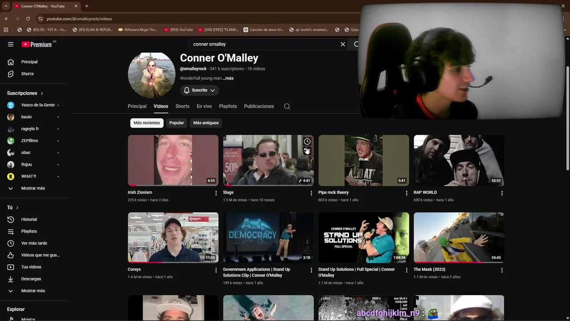Open options menu for Irish Zionism

coord(216,193)
